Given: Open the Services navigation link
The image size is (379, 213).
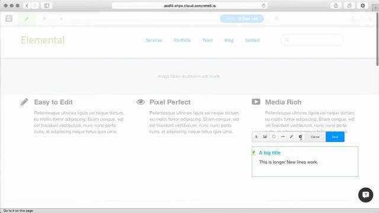Looking at the screenshot, I should pos(154,40).
